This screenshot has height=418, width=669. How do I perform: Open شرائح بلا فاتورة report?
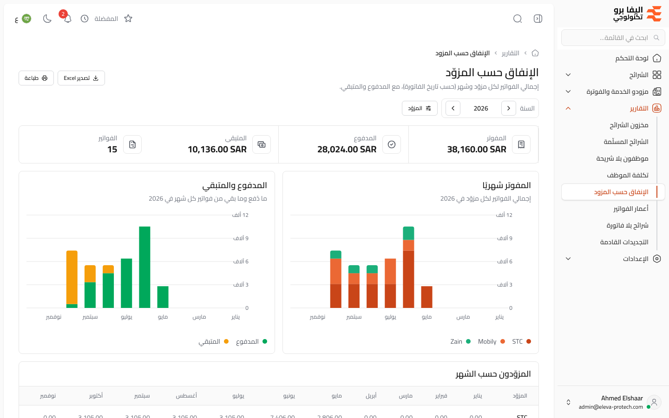point(627,225)
